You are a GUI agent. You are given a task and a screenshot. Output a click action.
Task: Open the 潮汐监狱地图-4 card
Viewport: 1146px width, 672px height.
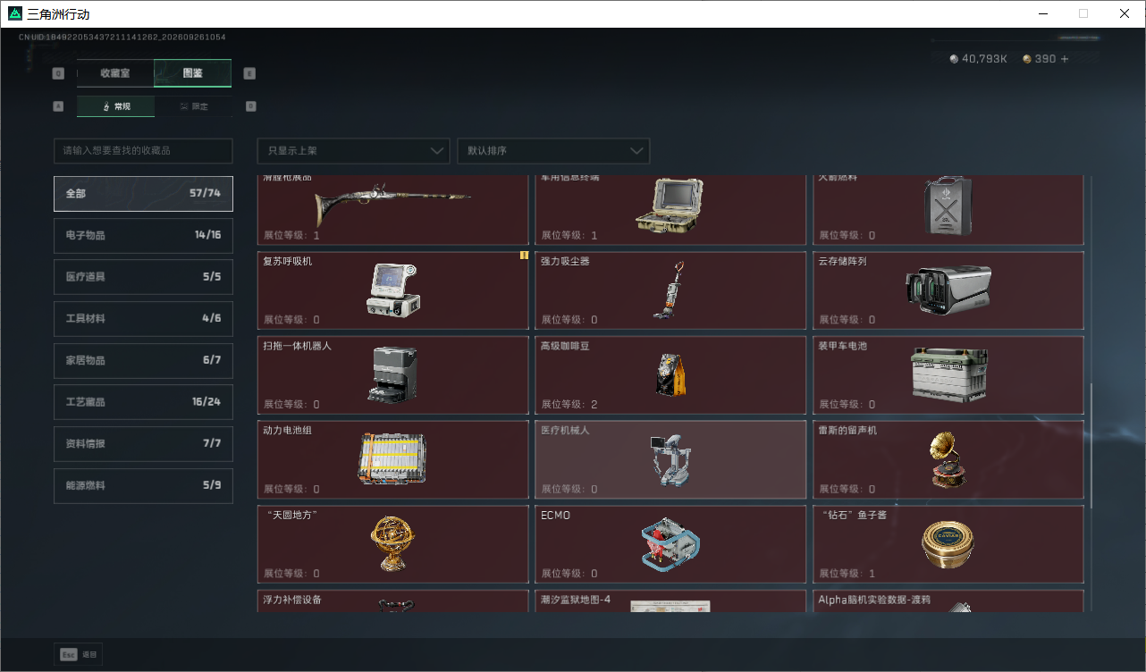pyautogui.click(x=670, y=601)
